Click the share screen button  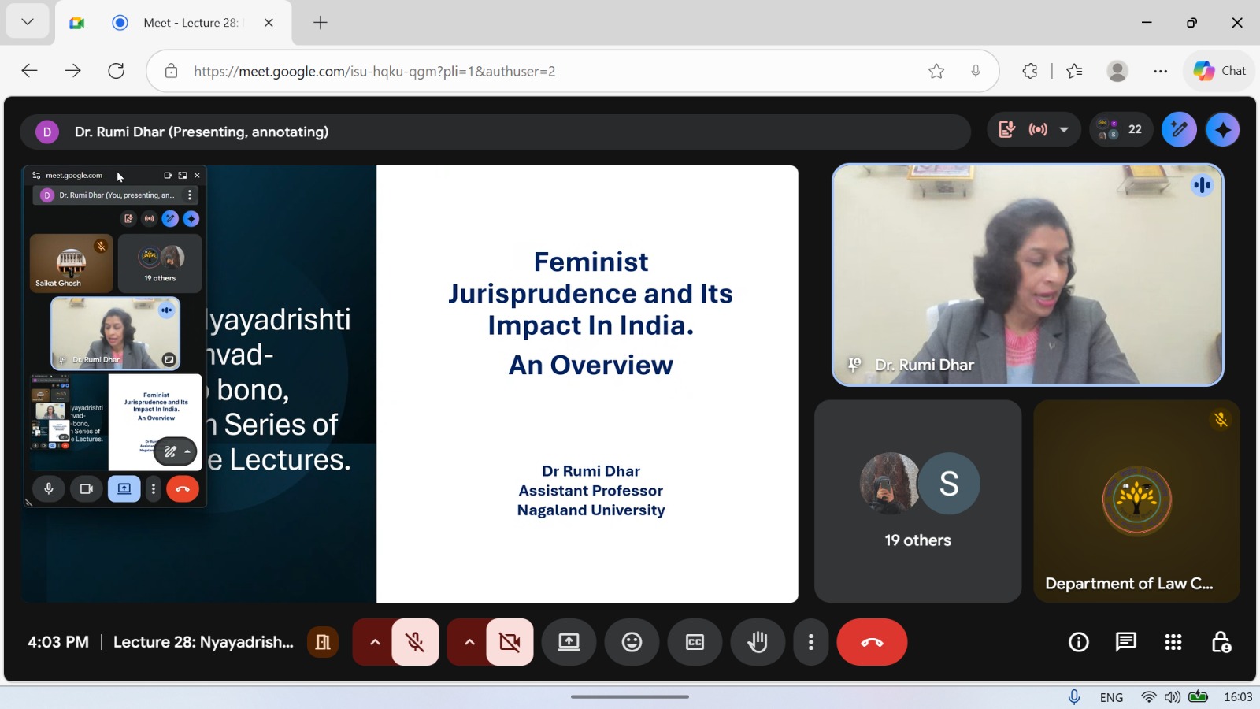tap(569, 642)
